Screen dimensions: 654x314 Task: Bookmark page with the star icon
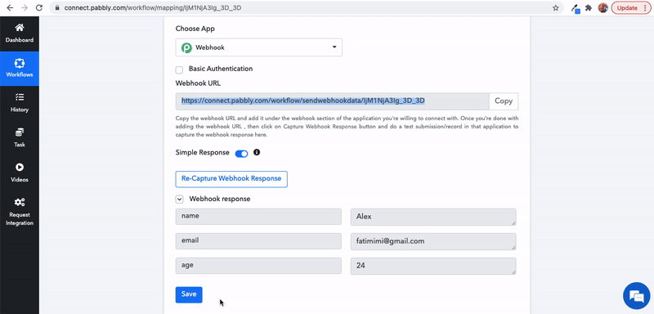(556, 7)
